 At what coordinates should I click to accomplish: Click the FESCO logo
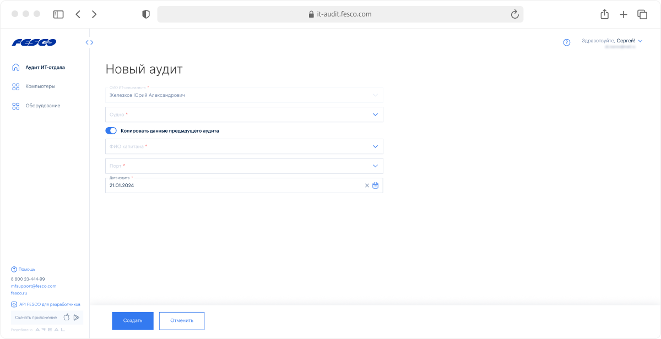click(x=34, y=42)
